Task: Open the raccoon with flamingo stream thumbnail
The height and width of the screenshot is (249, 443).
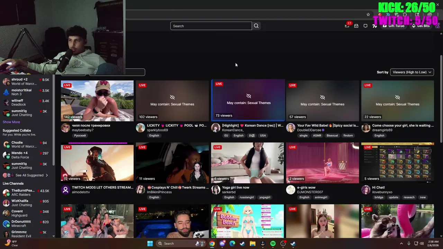Action: tap(398, 221)
